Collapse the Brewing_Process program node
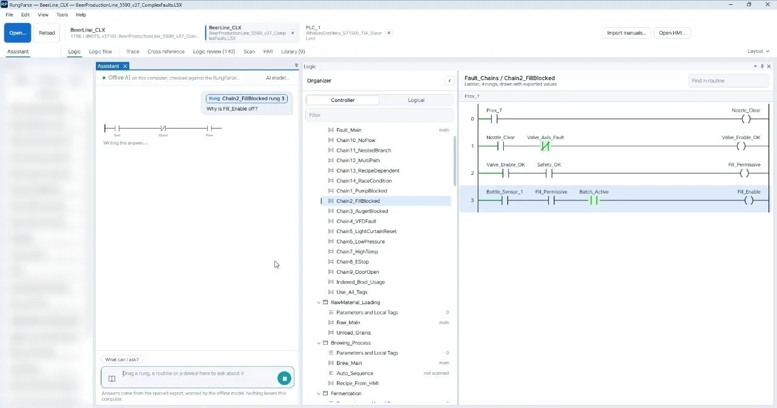The width and height of the screenshot is (777, 408). click(x=319, y=343)
